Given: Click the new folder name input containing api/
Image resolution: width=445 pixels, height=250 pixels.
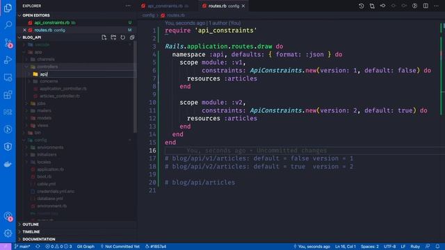Looking at the screenshot, I should pyautogui.click(x=88, y=74).
